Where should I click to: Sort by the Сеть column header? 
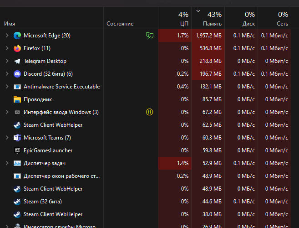(274, 18)
